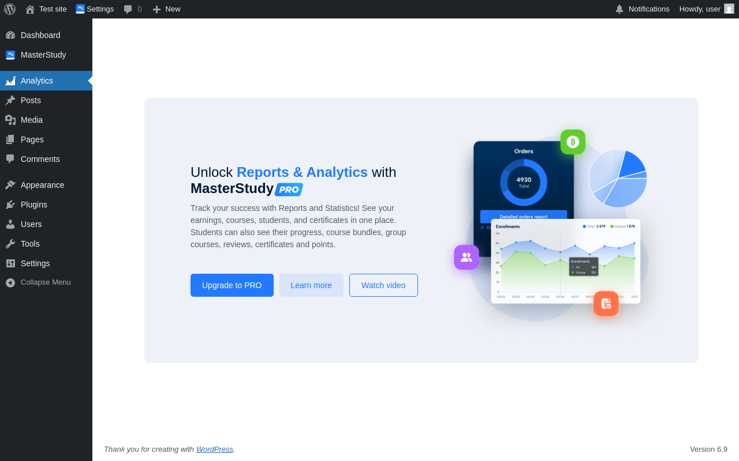Click the Enrollments chart preview image
The height and width of the screenshot is (461, 739).
566,261
